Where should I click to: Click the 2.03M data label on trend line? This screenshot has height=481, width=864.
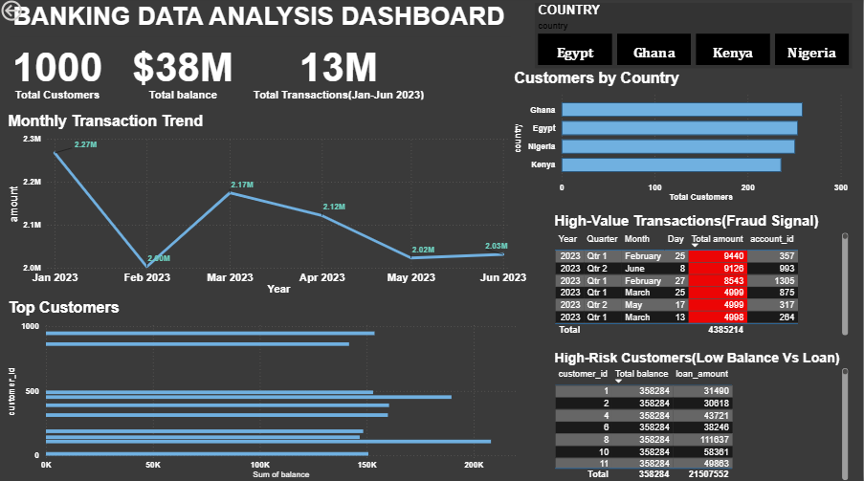click(497, 246)
